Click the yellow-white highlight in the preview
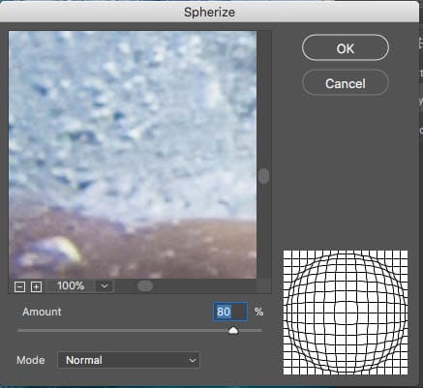Screen dimensions: 423x388 pos(68,249)
